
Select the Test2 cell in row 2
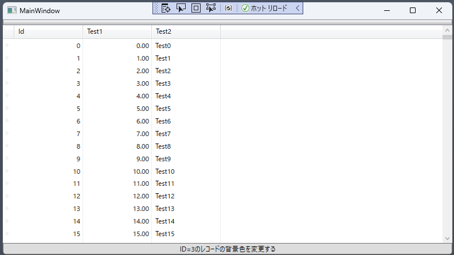pyautogui.click(x=186, y=71)
